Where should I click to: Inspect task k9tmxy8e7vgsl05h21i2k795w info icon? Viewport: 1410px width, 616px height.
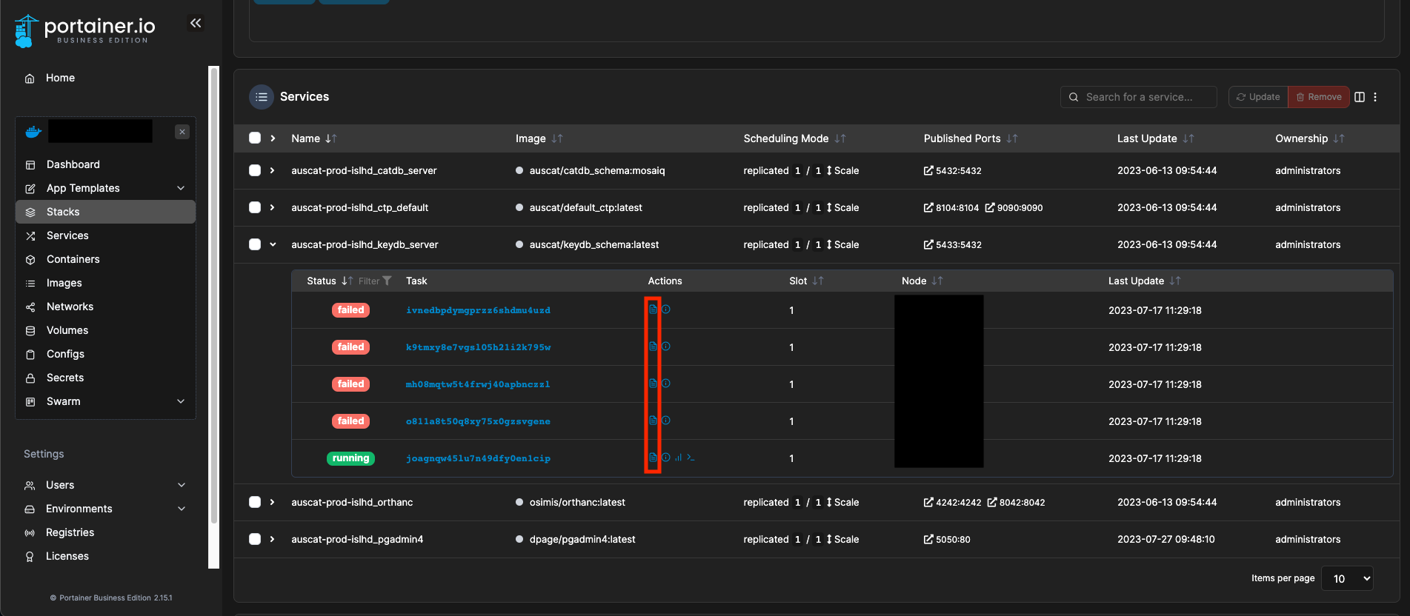coord(666,346)
